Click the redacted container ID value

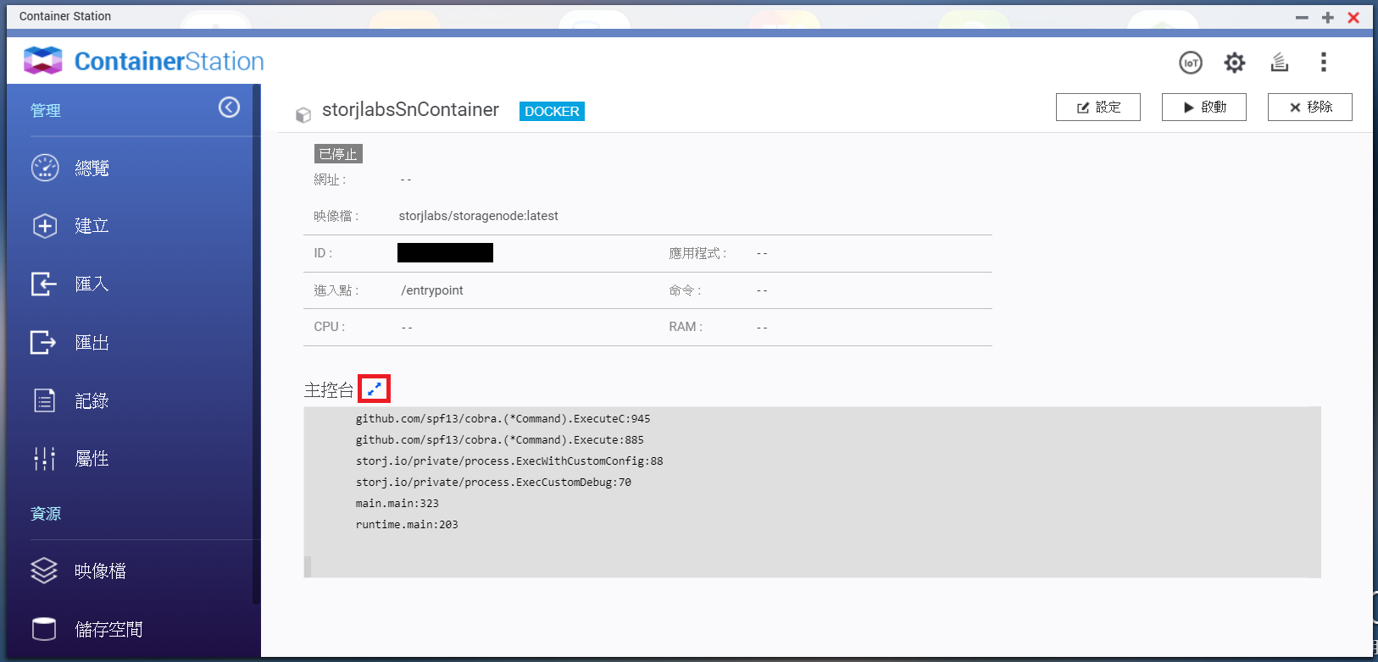[445, 253]
